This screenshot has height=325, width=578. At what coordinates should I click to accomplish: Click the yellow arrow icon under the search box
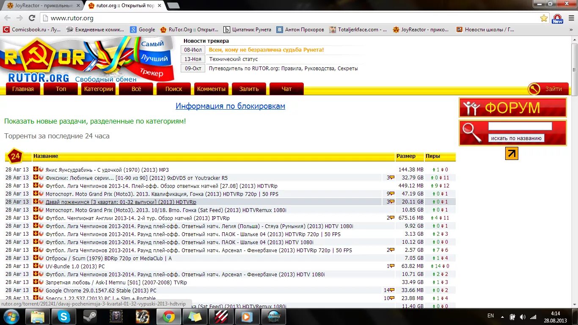click(512, 153)
